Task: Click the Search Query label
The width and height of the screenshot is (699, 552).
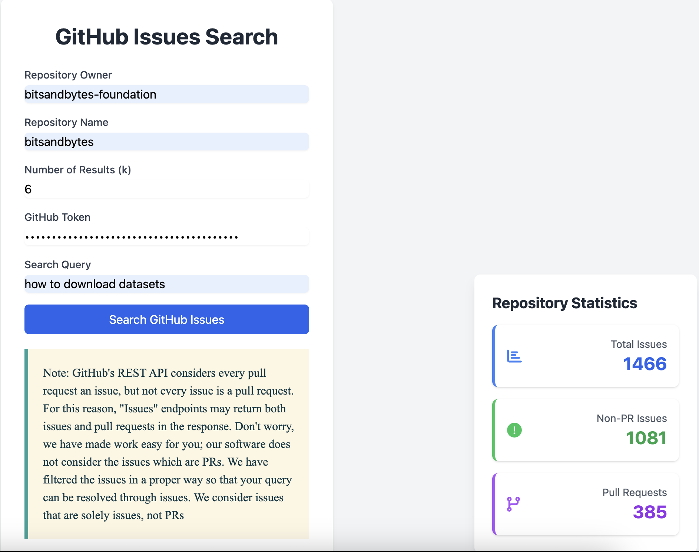Action: click(x=58, y=265)
